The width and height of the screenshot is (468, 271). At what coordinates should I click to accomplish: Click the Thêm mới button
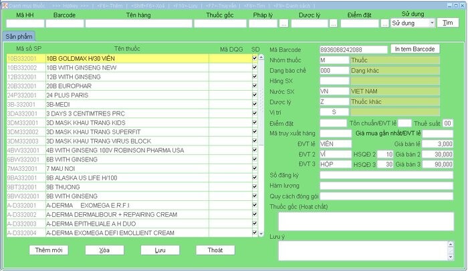[x=49, y=250]
